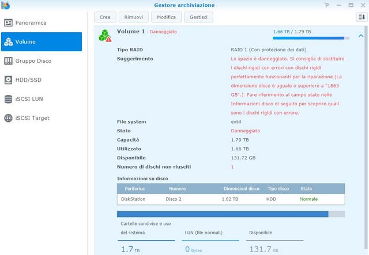Click the iSCSI LUN database icon

(8, 99)
